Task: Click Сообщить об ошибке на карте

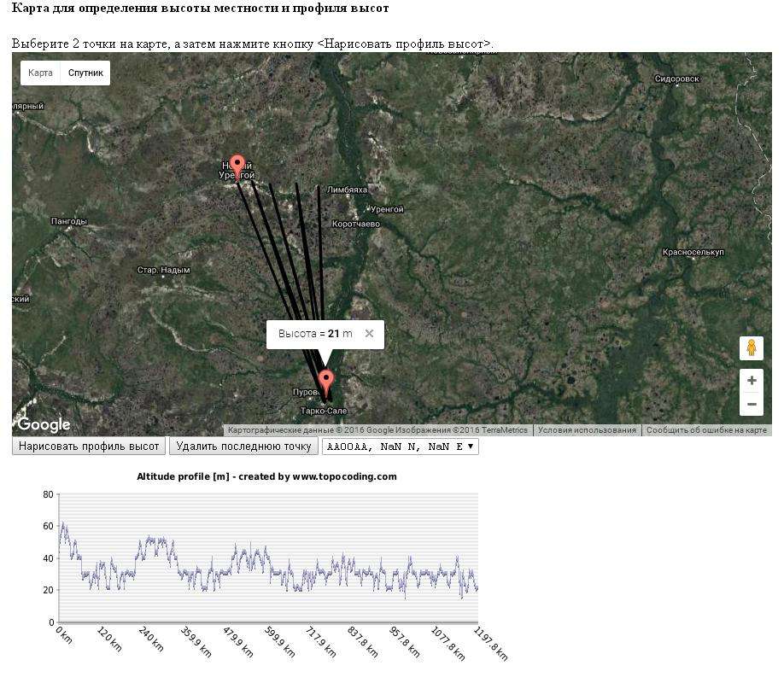Action: (x=706, y=430)
